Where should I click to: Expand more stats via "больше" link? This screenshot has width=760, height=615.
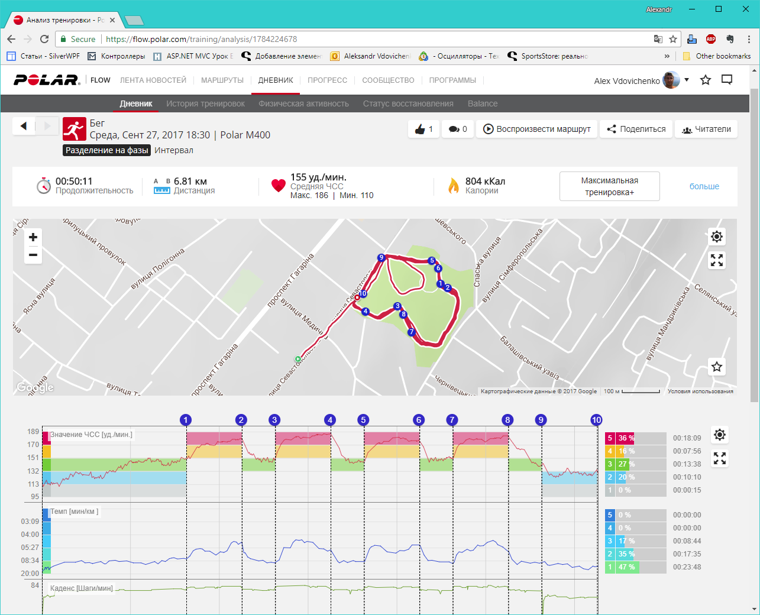pyautogui.click(x=704, y=186)
